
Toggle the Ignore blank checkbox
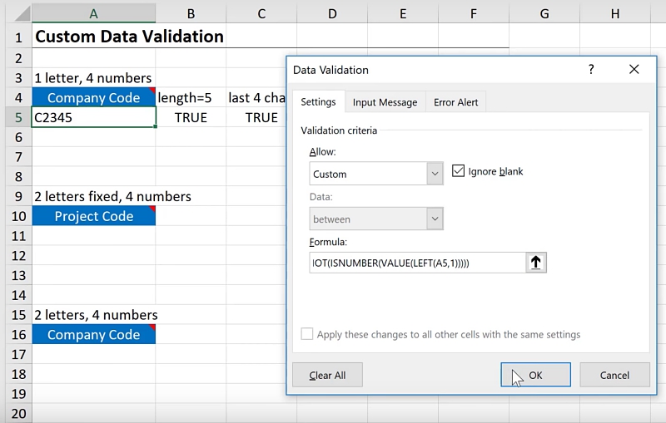click(x=458, y=171)
